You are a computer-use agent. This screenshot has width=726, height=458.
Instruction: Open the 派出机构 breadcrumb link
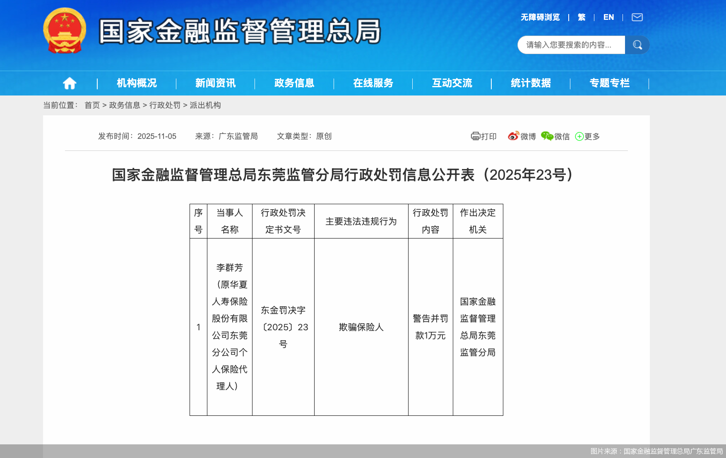[x=206, y=105]
